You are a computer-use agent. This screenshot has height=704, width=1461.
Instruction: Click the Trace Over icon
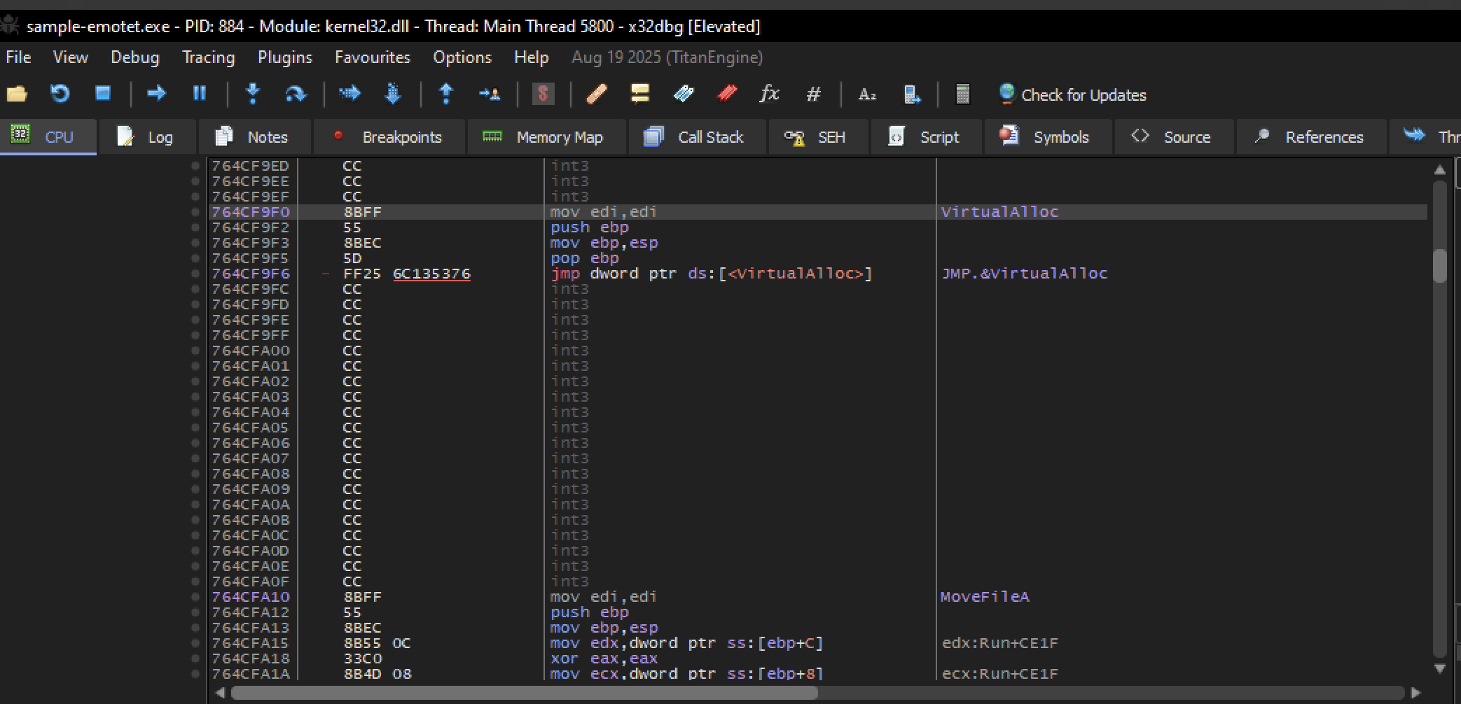coord(393,94)
